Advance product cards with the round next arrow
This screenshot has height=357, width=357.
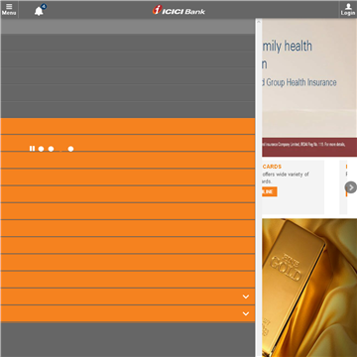(351, 187)
